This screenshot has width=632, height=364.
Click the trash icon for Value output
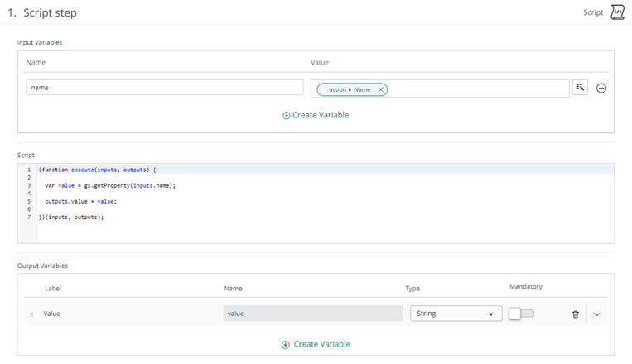576,314
